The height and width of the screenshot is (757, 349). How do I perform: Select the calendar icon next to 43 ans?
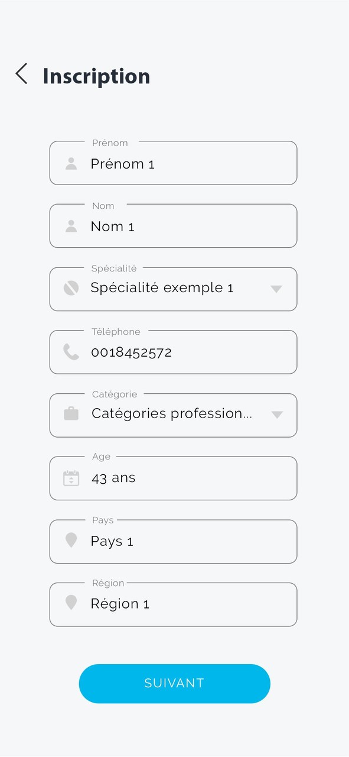click(71, 478)
